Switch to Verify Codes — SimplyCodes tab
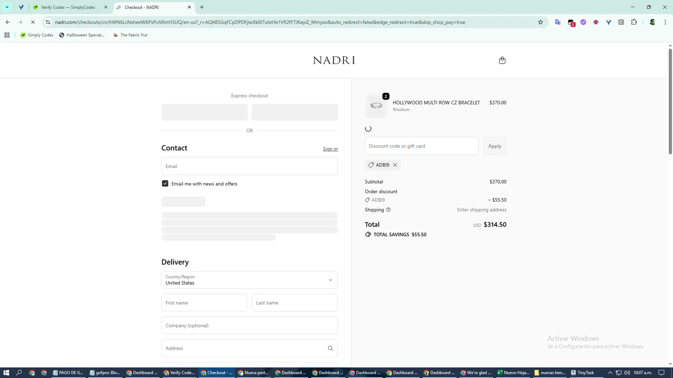673x378 pixels. click(68, 7)
